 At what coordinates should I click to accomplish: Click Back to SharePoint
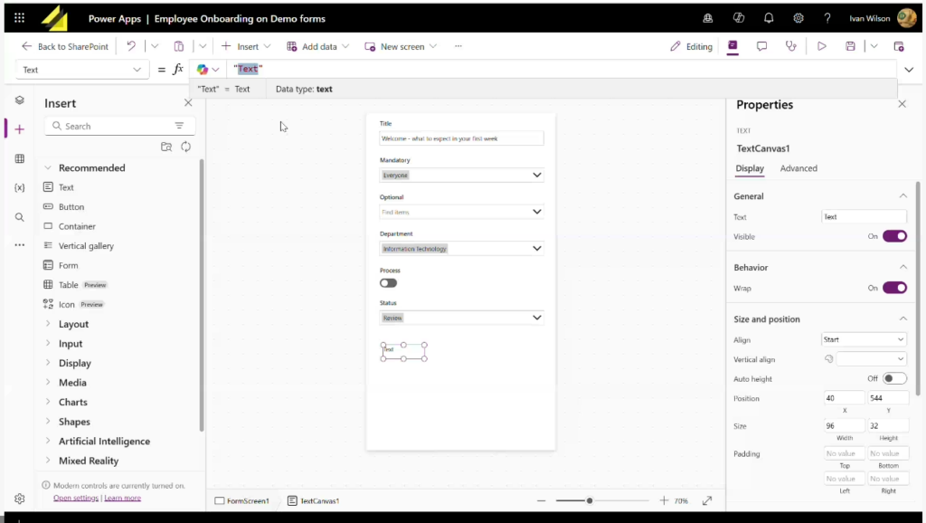65,46
